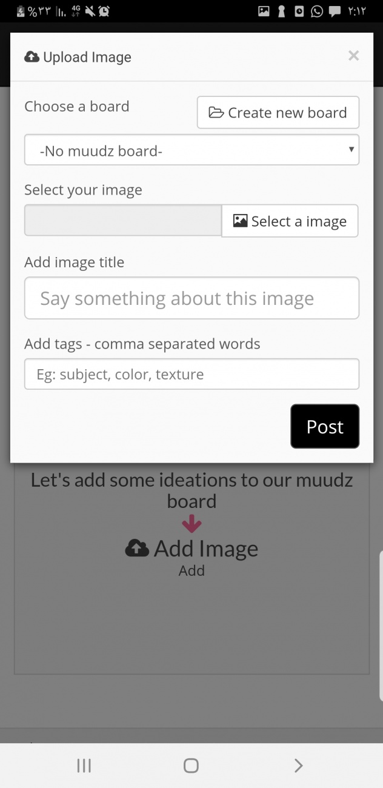This screenshot has width=383, height=788.
Task: Tap the alarm clock icon in status bar
Action: pos(104,11)
